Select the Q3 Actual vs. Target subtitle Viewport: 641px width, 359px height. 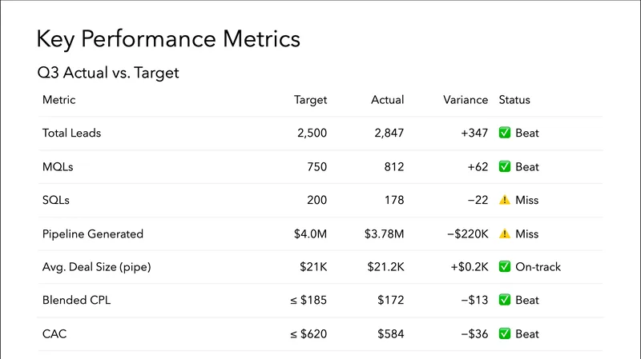tap(108, 74)
